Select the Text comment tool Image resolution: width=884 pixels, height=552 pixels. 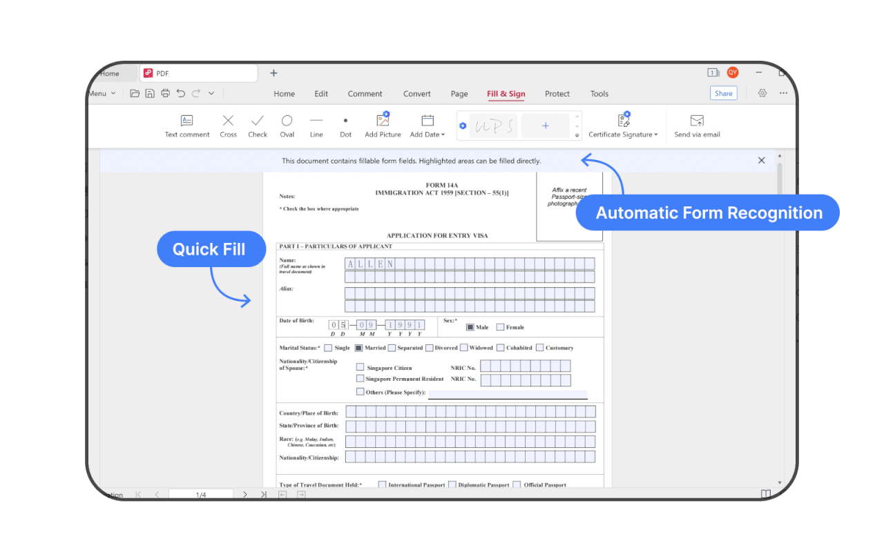(x=186, y=126)
